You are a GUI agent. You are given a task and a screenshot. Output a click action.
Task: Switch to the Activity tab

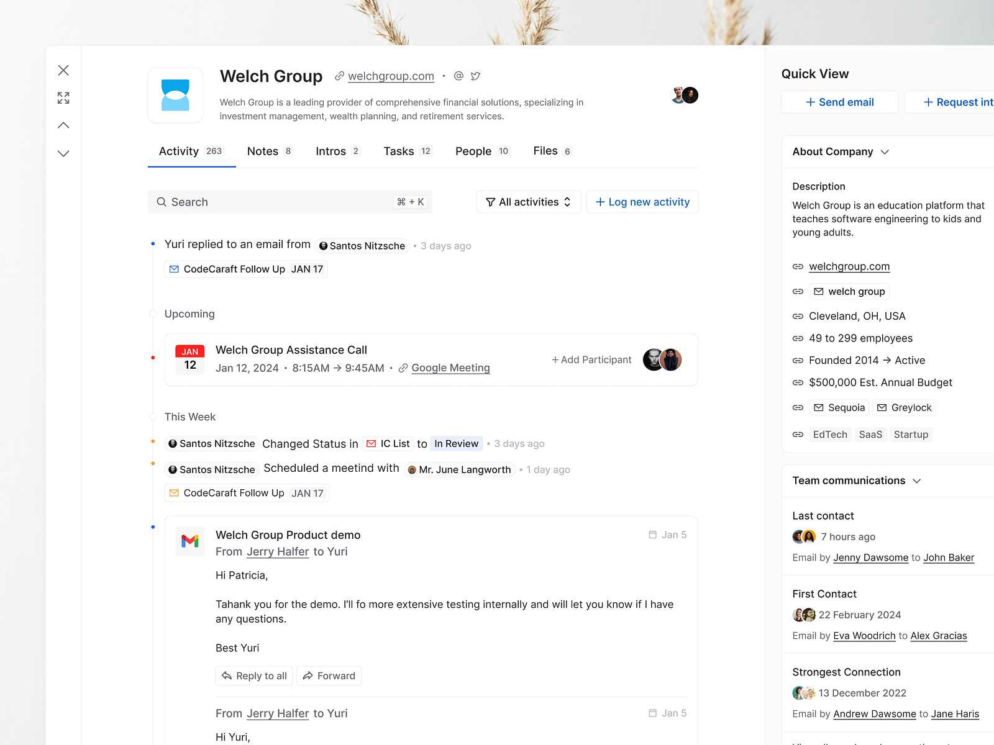click(191, 151)
